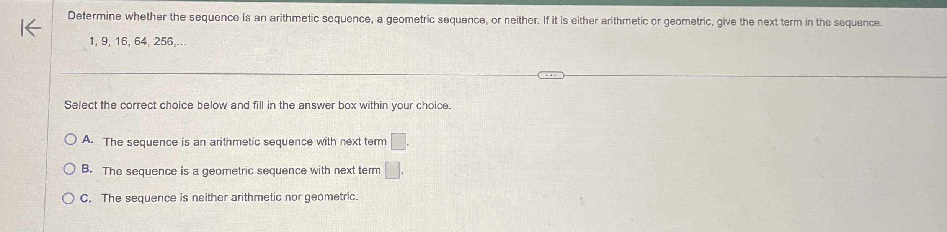
Task: Focus the next term entry field in choice A
Action: click(x=398, y=141)
